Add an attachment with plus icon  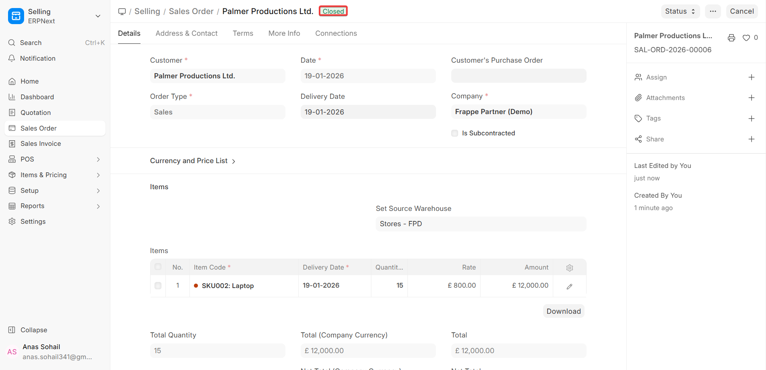tap(751, 98)
